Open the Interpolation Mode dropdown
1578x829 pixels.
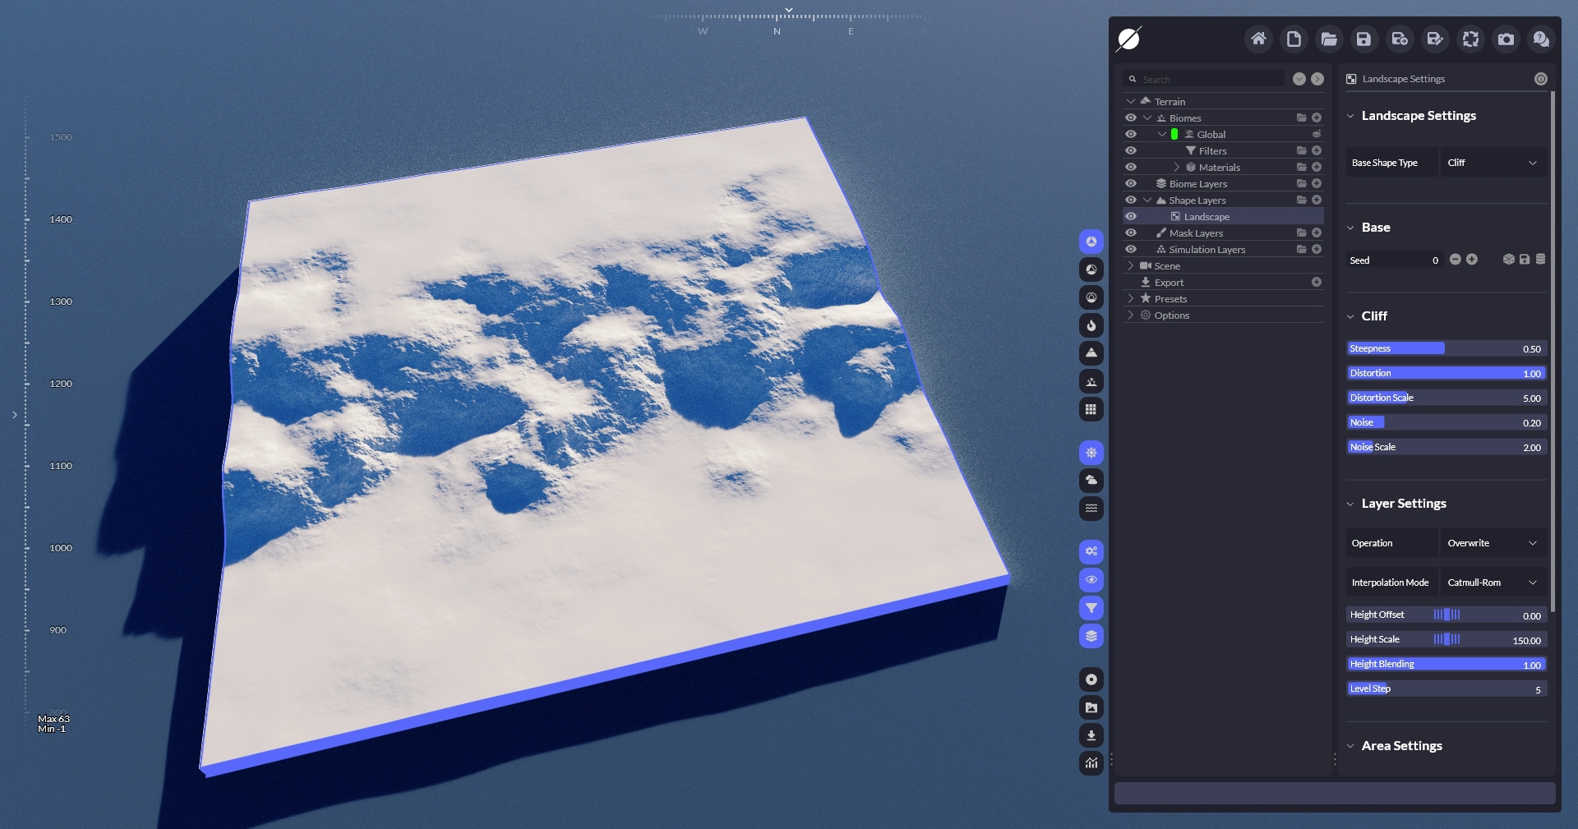click(1493, 583)
